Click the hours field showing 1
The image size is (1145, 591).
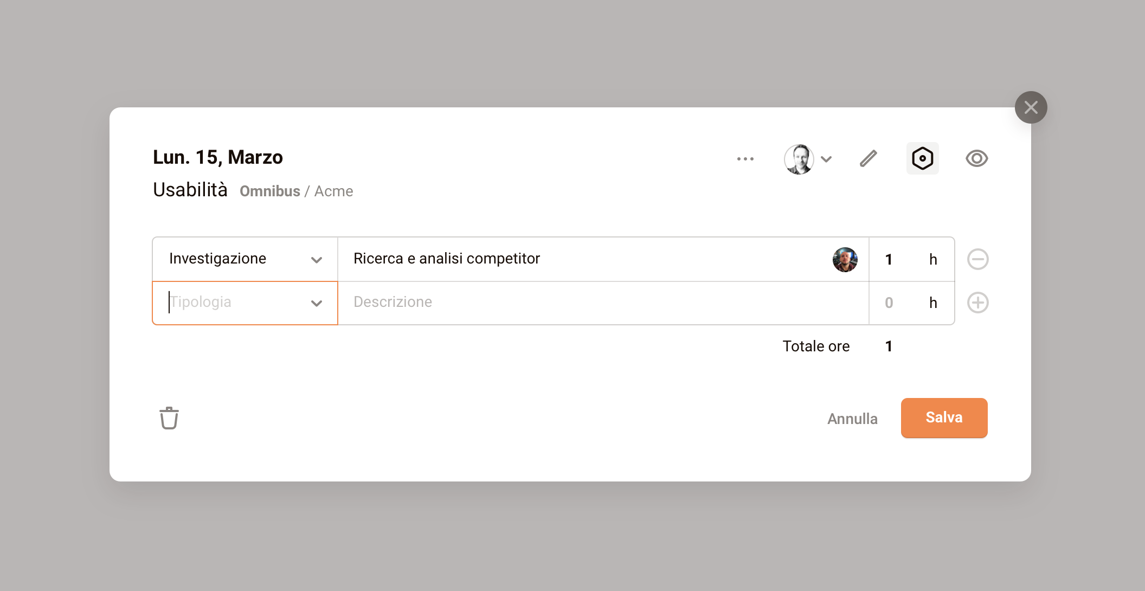tap(889, 259)
